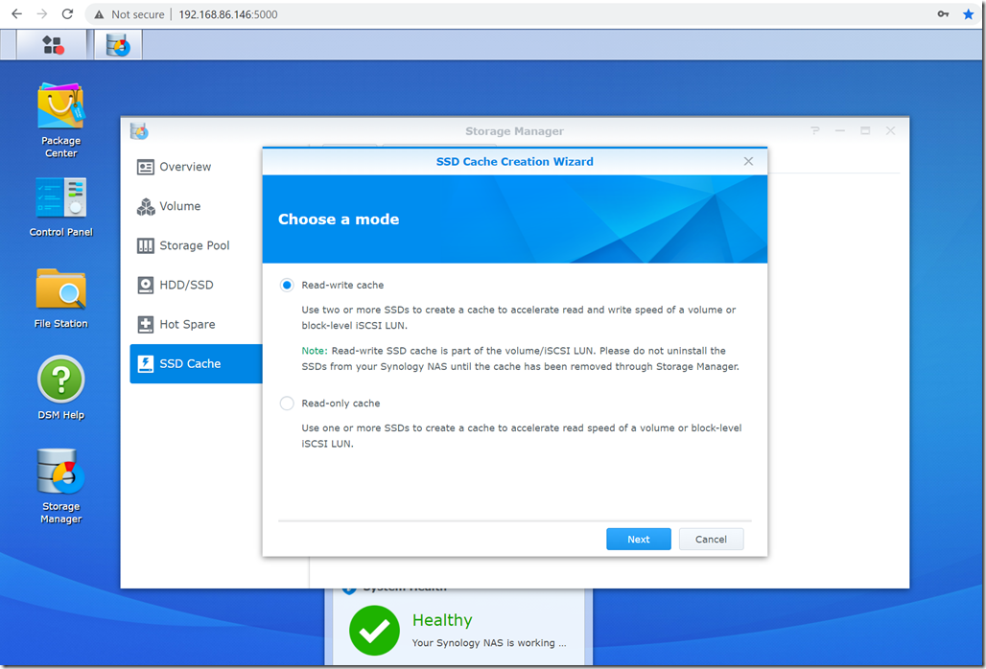Click the bookmark star icon
986x669 pixels.
click(968, 13)
